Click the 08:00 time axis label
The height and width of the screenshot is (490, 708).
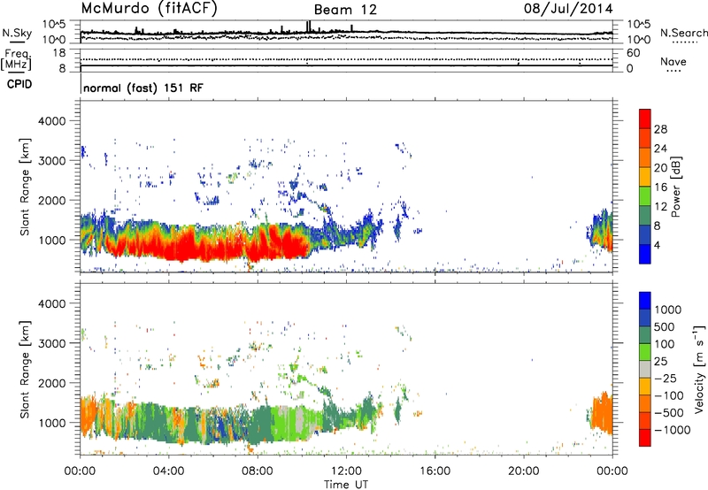coord(258,471)
